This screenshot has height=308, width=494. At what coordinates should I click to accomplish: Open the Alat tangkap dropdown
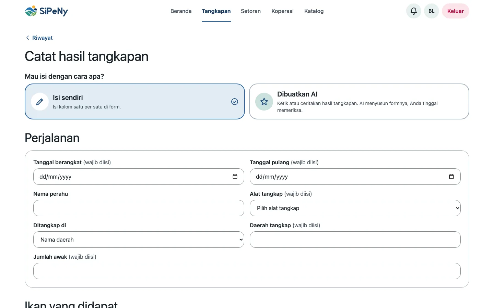click(355, 208)
